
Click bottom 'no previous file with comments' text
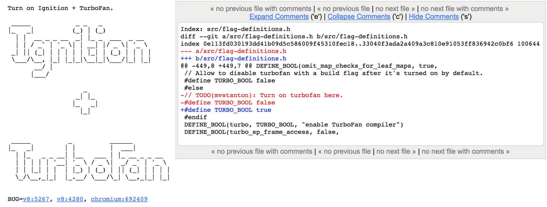point(262,152)
